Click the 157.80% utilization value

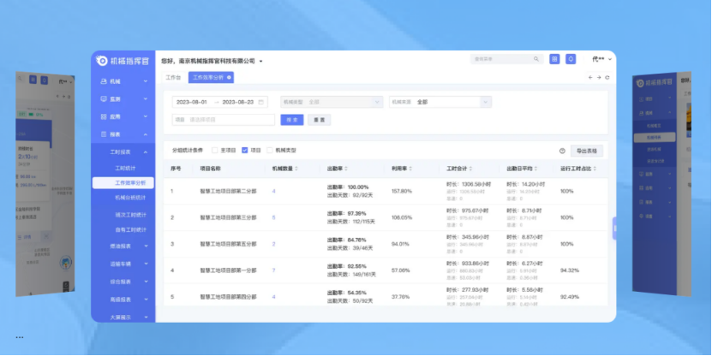pos(402,192)
